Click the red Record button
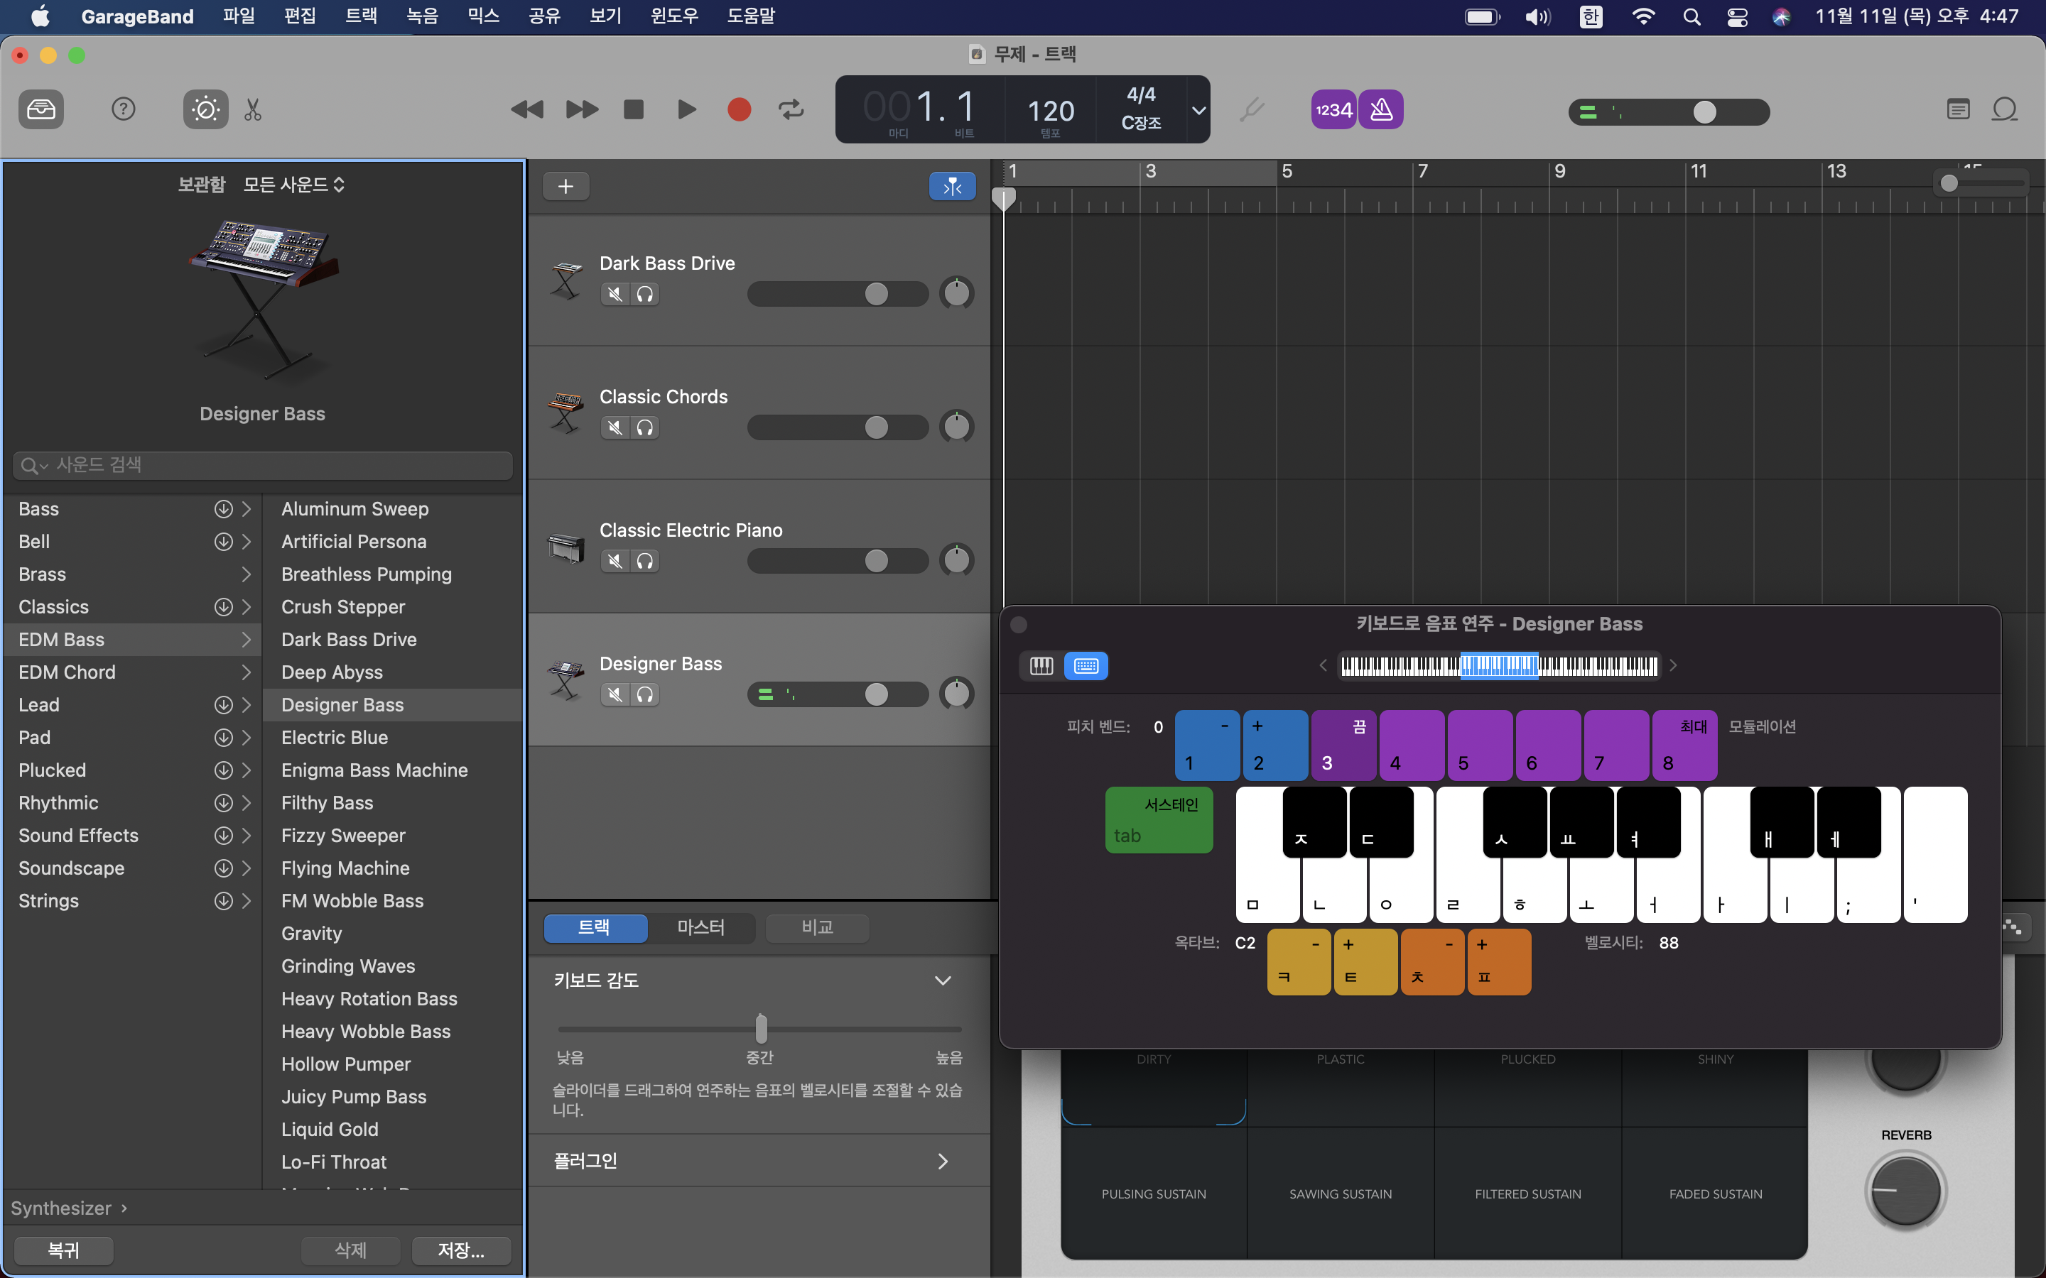Viewport: 2046px width, 1278px height. click(x=739, y=109)
